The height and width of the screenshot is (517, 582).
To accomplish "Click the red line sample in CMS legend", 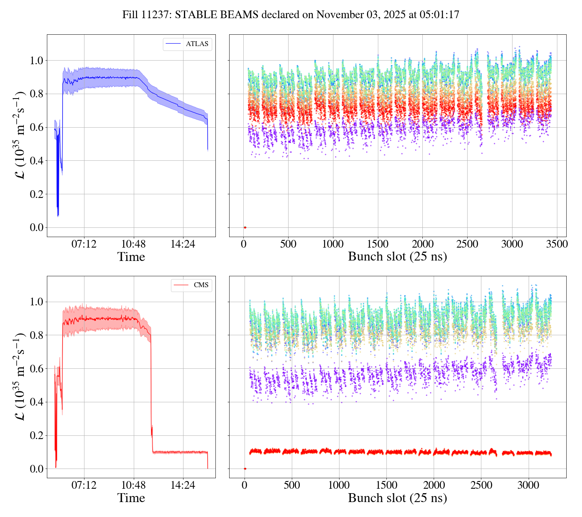I will (x=181, y=285).
